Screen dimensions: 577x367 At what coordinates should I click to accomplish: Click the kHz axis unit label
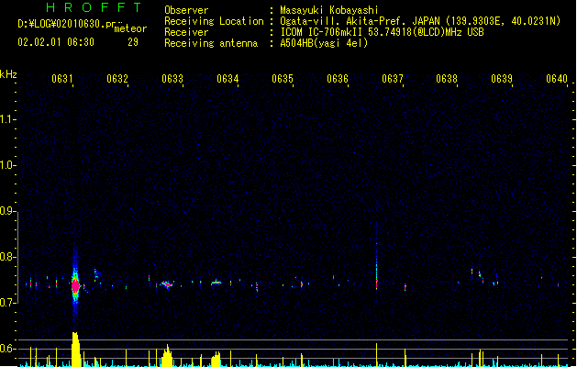pos(8,74)
